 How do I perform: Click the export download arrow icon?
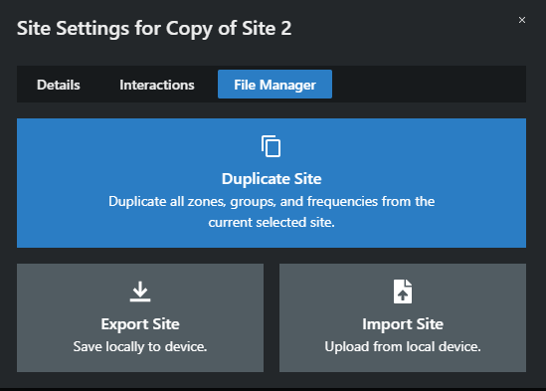(x=140, y=292)
